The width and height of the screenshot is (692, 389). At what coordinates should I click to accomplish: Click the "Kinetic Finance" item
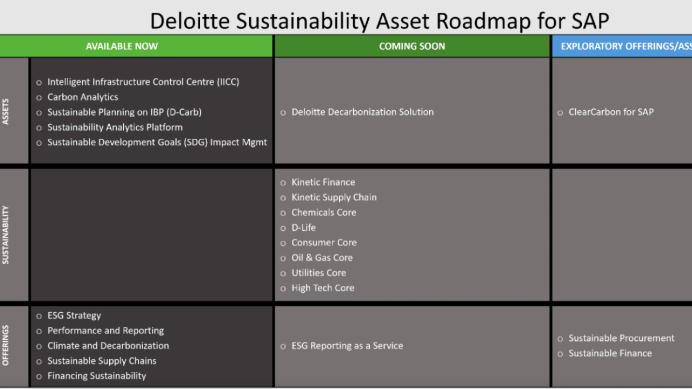click(x=323, y=183)
